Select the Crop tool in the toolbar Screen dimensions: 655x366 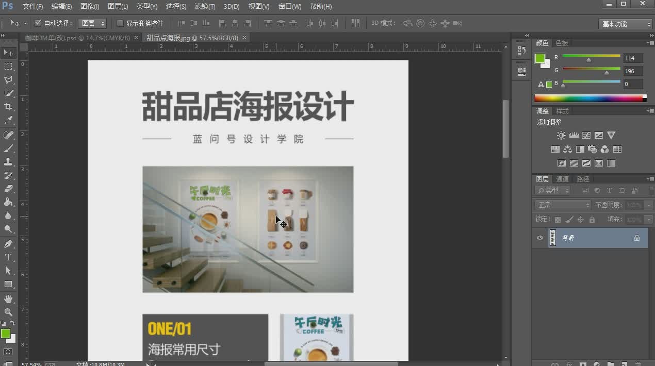tap(8, 107)
